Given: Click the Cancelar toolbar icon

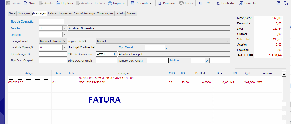Looking at the screenshot, I should click(x=241, y=3).
